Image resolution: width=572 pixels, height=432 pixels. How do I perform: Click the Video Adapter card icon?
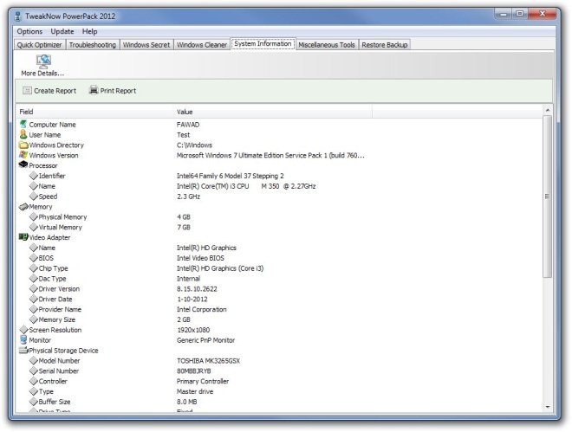tap(23, 237)
